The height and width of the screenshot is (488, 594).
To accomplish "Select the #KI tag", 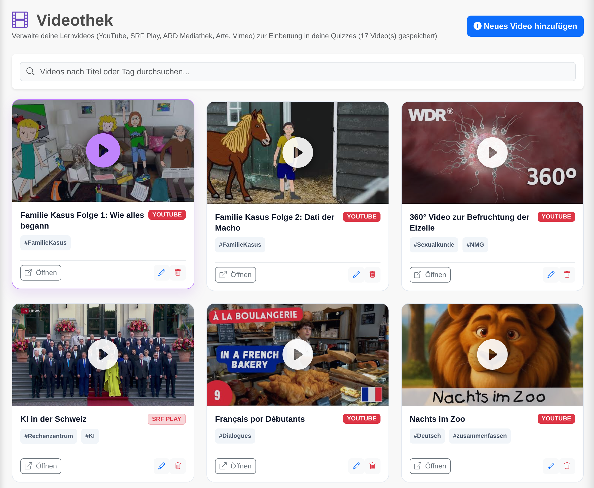I will 90,436.
